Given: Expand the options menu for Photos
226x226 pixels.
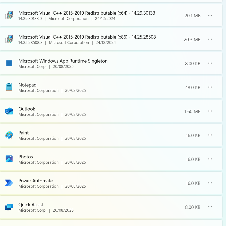Looking at the screenshot, I should tap(210, 159).
